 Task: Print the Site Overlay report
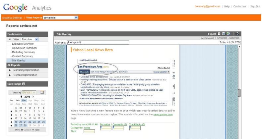pyautogui.click(x=237, y=34)
